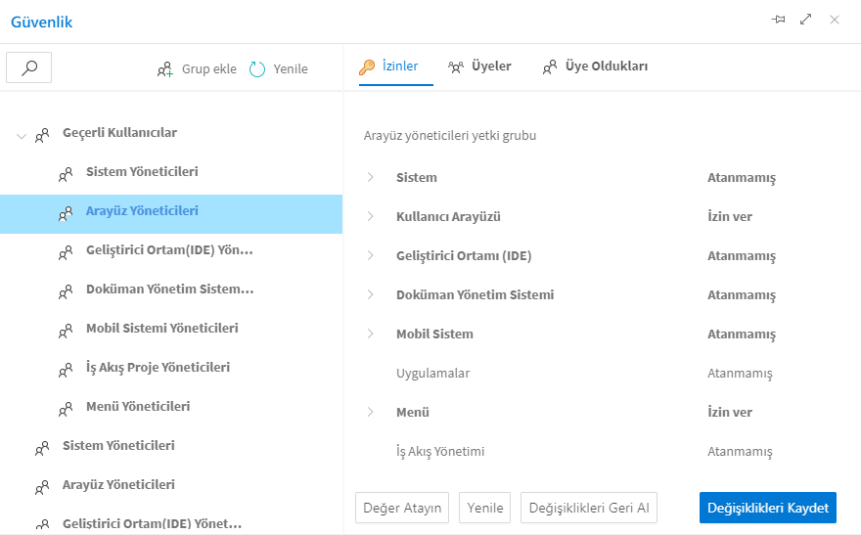Click group icon beside Mobil Sistemi Yöneticileri
Screen dimensions: 861x535
66,330
